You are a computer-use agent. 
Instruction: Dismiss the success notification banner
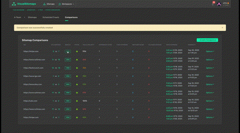point(222,27)
